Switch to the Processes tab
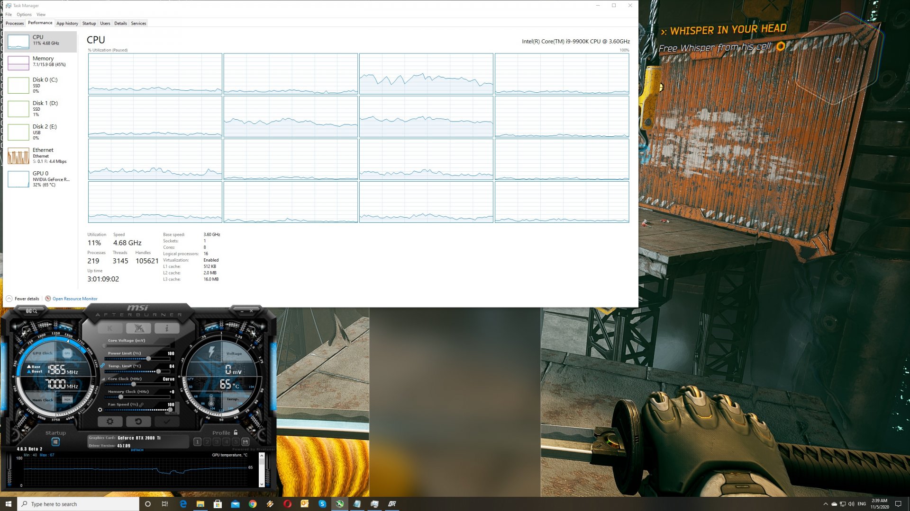This screenshot has height=511, width=910. (15, 23)
